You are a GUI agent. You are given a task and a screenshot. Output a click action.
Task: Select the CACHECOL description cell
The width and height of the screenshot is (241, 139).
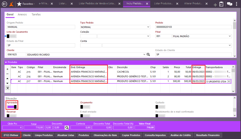click(133, 72)
